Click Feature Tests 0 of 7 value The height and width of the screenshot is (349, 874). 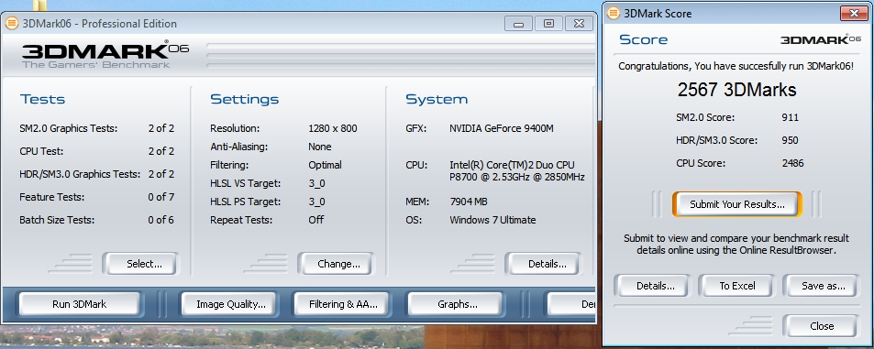tap(161, 197)
